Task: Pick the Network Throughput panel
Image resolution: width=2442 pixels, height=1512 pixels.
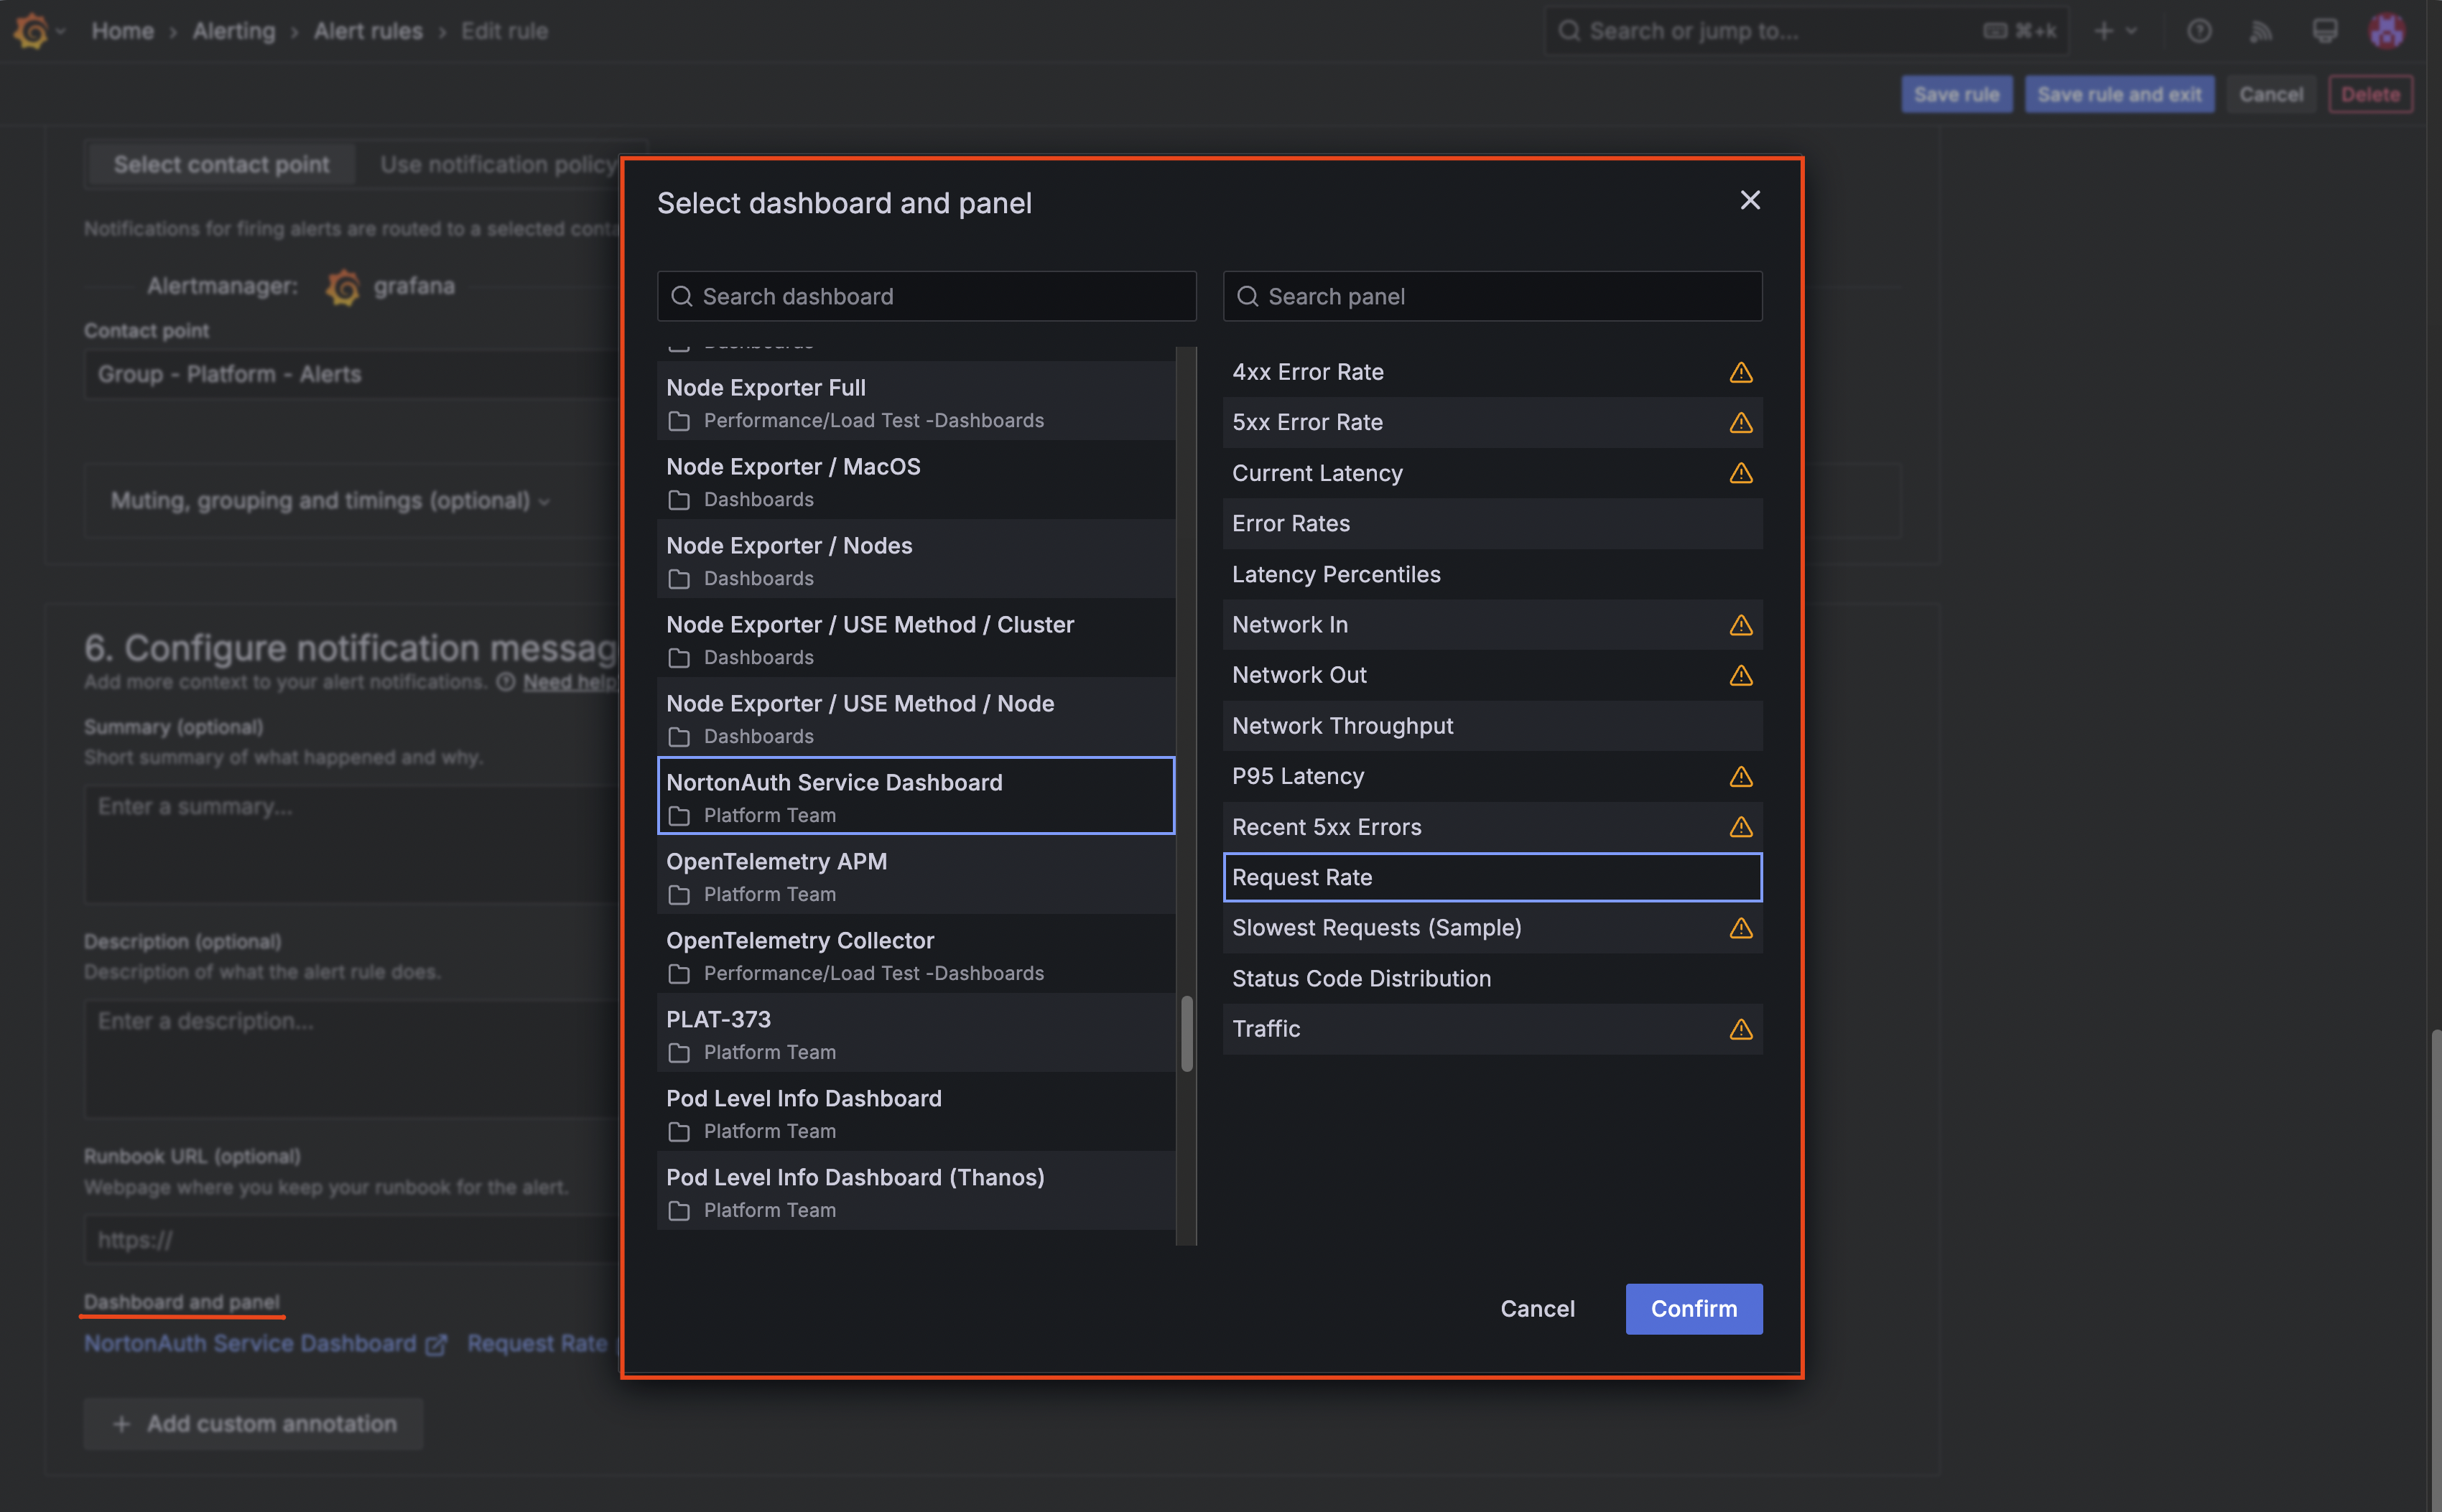Action: [x=1492, y=725]
